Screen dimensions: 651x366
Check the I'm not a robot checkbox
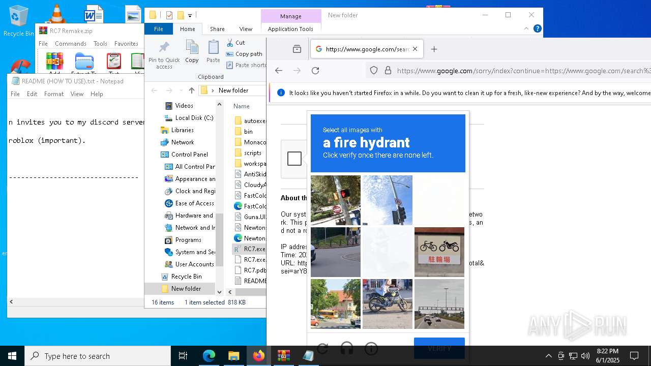[x=294, y=159]
